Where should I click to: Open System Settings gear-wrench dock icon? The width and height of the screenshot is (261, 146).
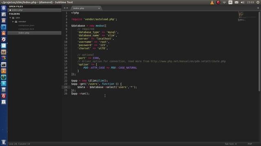pos(4,39)
